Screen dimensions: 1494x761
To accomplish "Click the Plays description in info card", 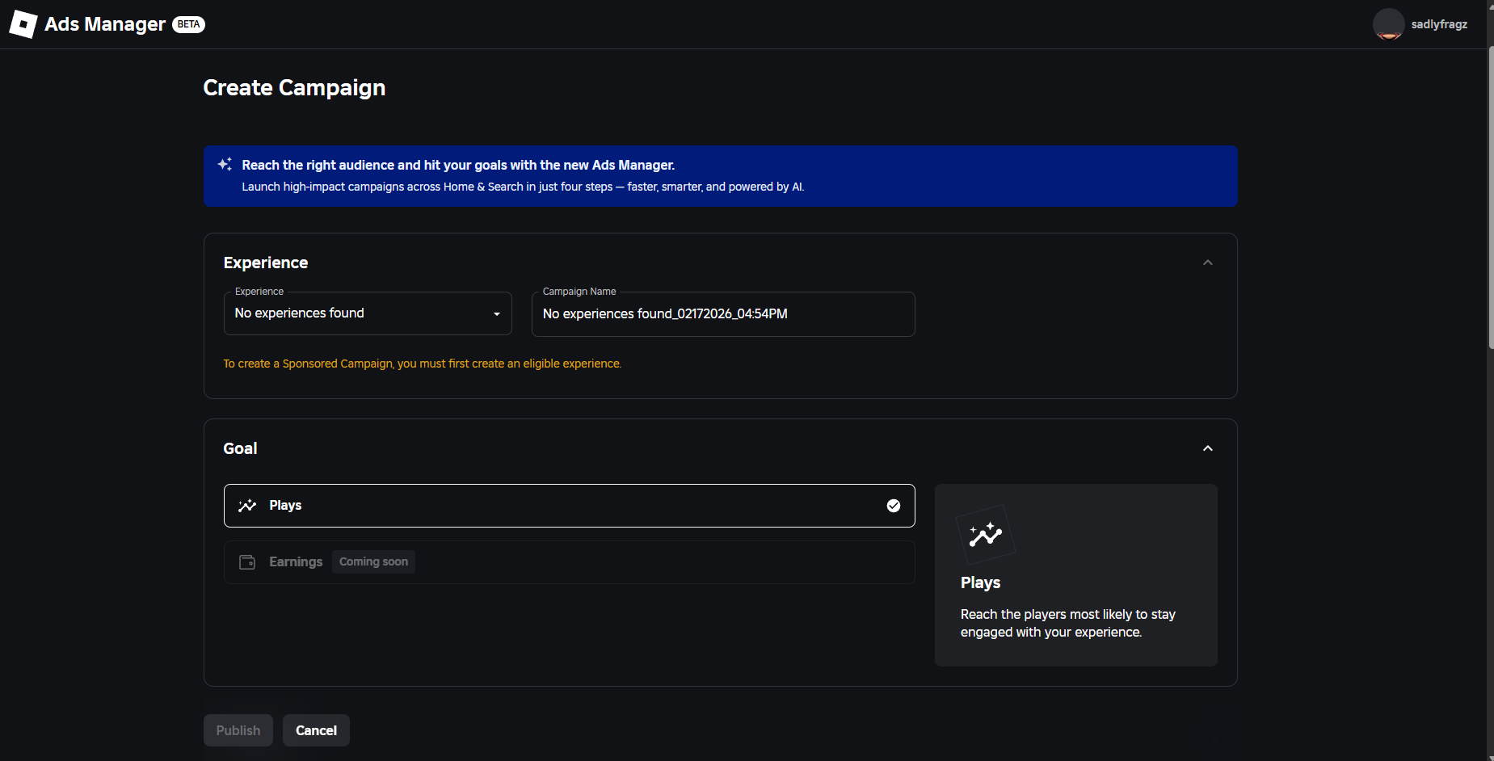I will click(1067, 623).
